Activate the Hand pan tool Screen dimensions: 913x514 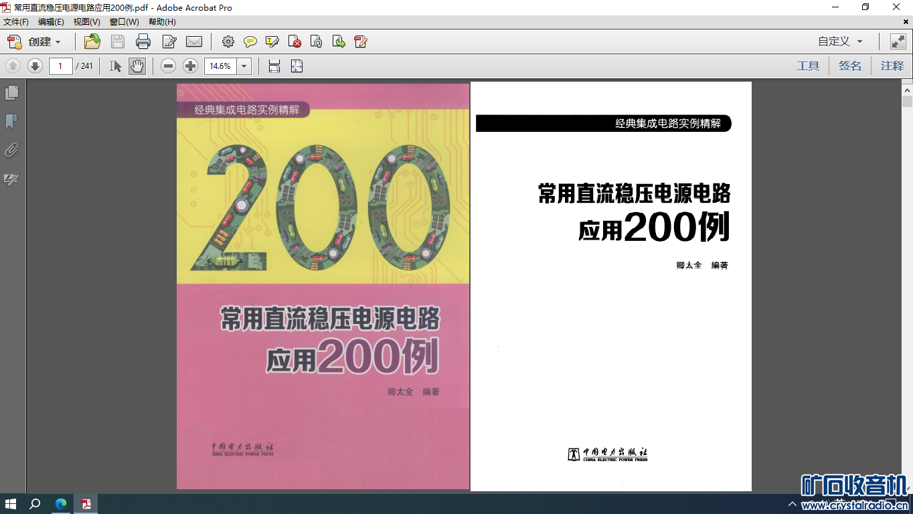137,66
